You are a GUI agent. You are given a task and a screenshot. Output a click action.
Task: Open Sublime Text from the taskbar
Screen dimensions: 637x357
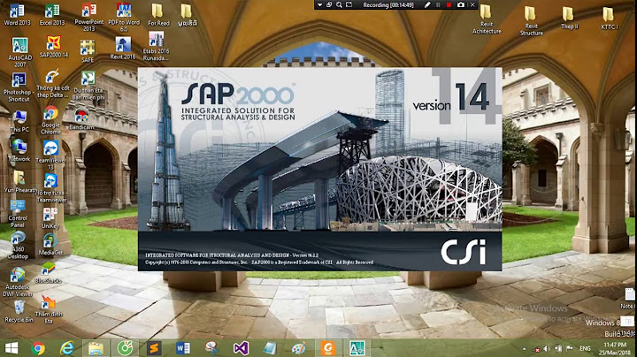(x=154, y=348)
